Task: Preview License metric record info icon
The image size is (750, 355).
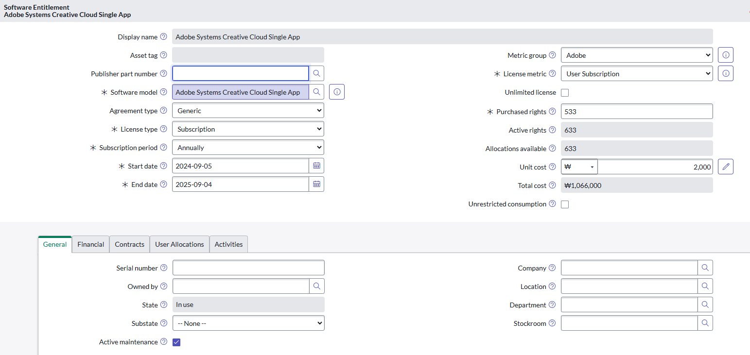Action: (726, 73)
